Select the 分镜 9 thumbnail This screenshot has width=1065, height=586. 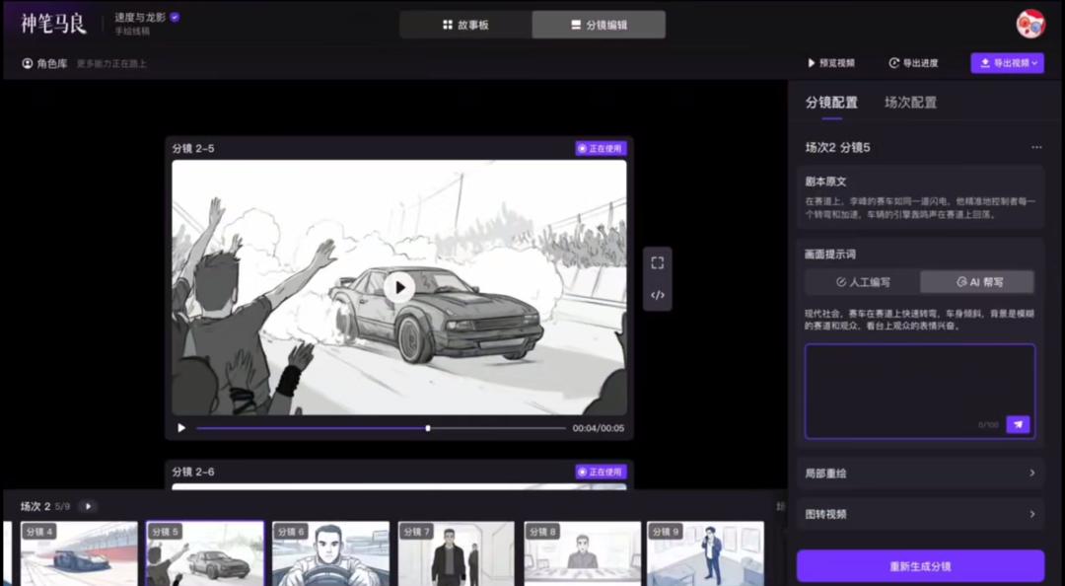pos(706,554)
